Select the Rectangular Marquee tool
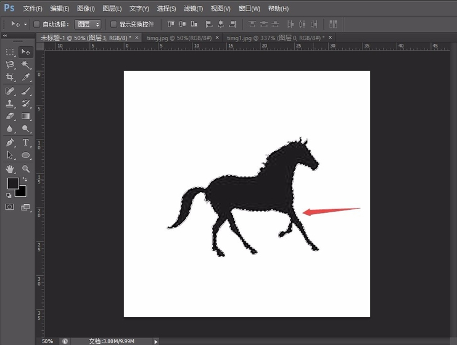 tap(10, 52)
